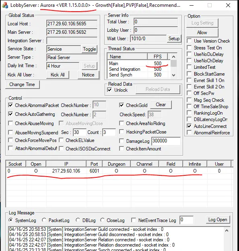Tick Evnet Skill 2 On checkbox
Viewport: 239px width, 251px height.
(x=189, y=86)
